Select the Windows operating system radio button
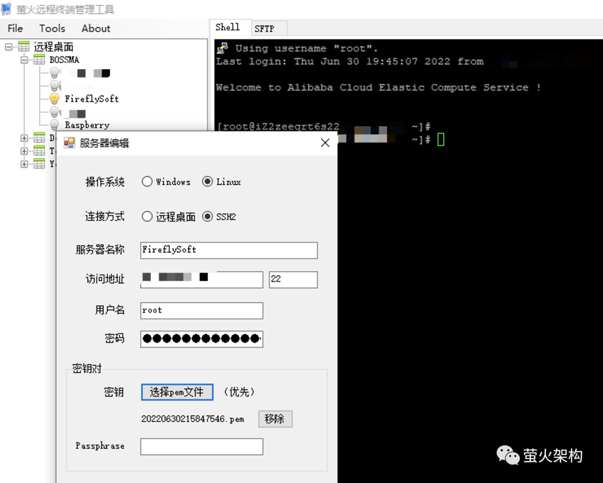The image size is (603, 483). point(147,181)
